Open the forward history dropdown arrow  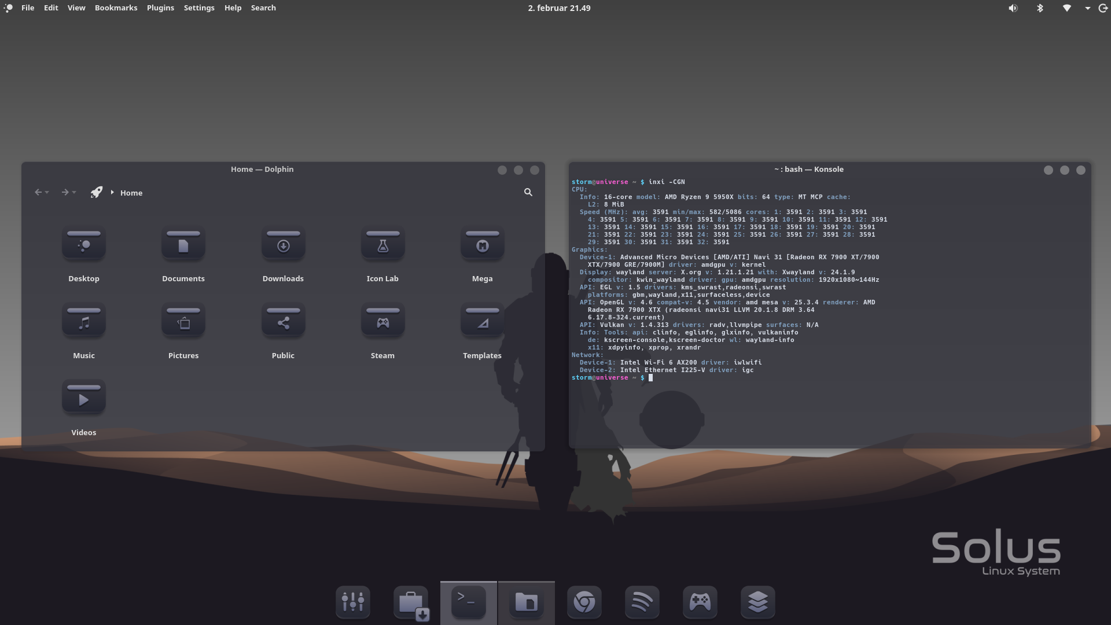(x=74, y=193)
